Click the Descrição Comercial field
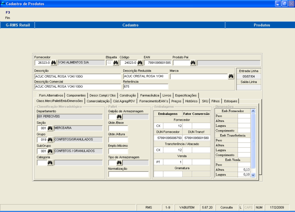The height and width of the screenshot is (212, 295). point(78,87)
